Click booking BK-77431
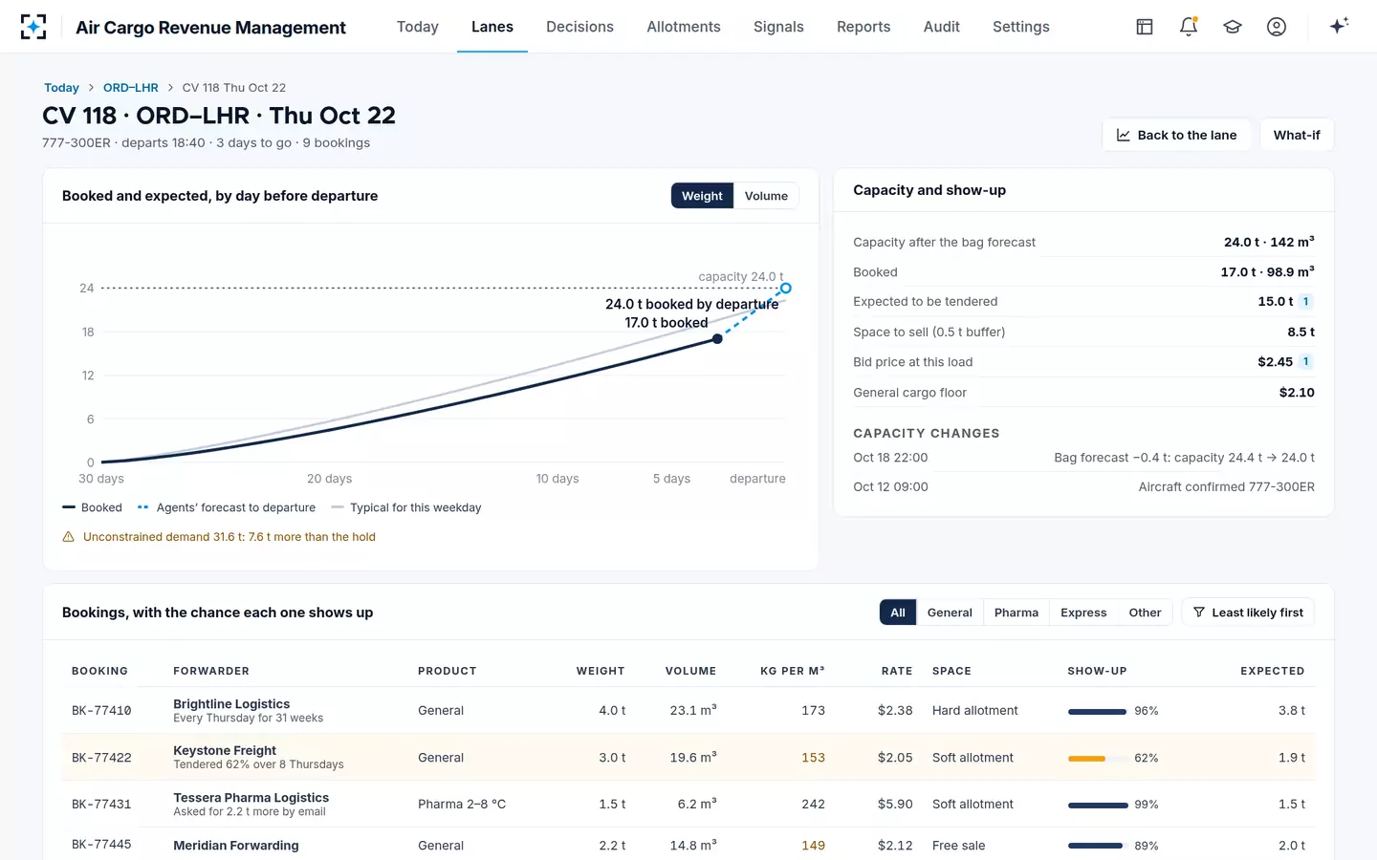This screenshot has height=860, width=1377. (x=101, y=805)
